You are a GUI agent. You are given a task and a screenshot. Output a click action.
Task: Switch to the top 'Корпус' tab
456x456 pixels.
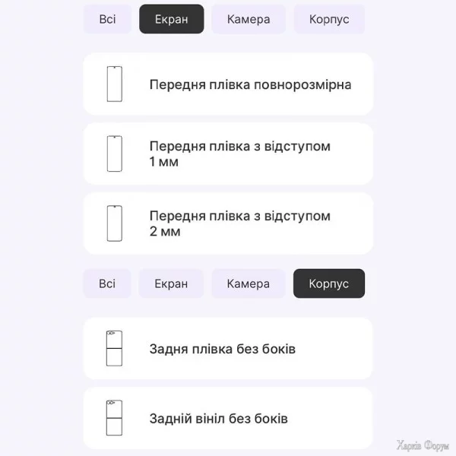[x=329, y=19]
